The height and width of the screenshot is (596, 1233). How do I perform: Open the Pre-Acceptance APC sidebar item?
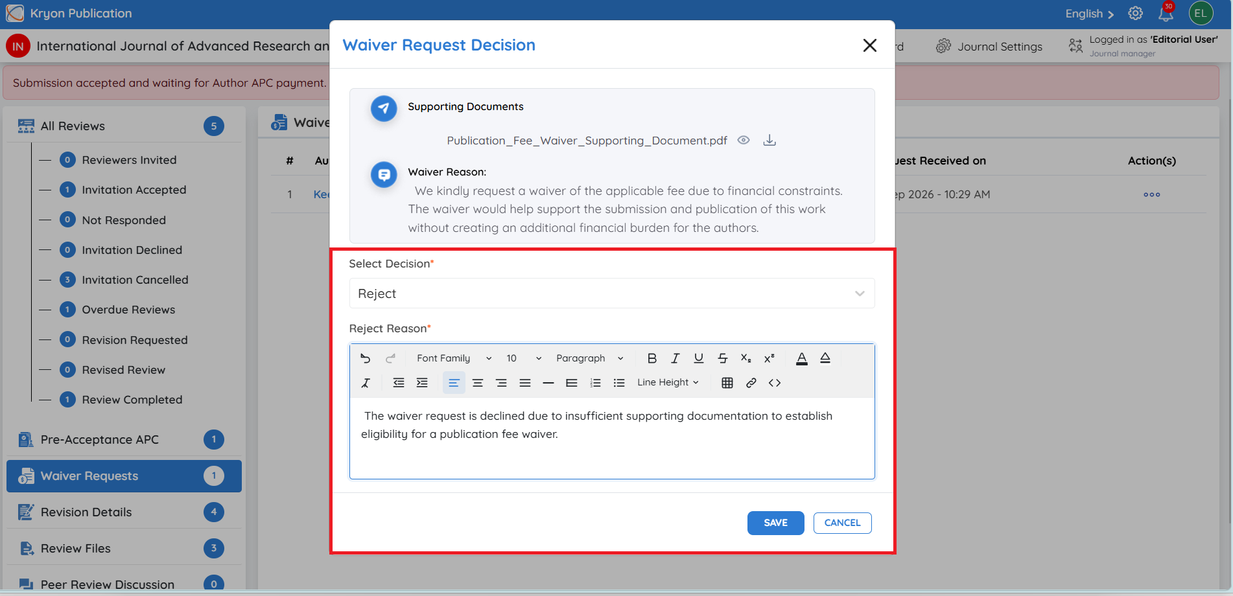(x=124, y=440)
